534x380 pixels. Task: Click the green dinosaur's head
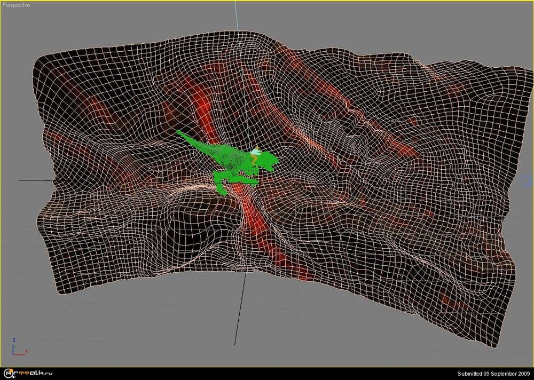click(270, 160)
